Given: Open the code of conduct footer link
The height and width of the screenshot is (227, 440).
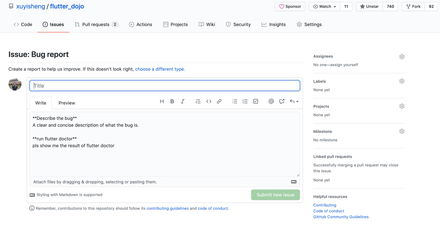Looking at the screenshot, I should point(213,209).
